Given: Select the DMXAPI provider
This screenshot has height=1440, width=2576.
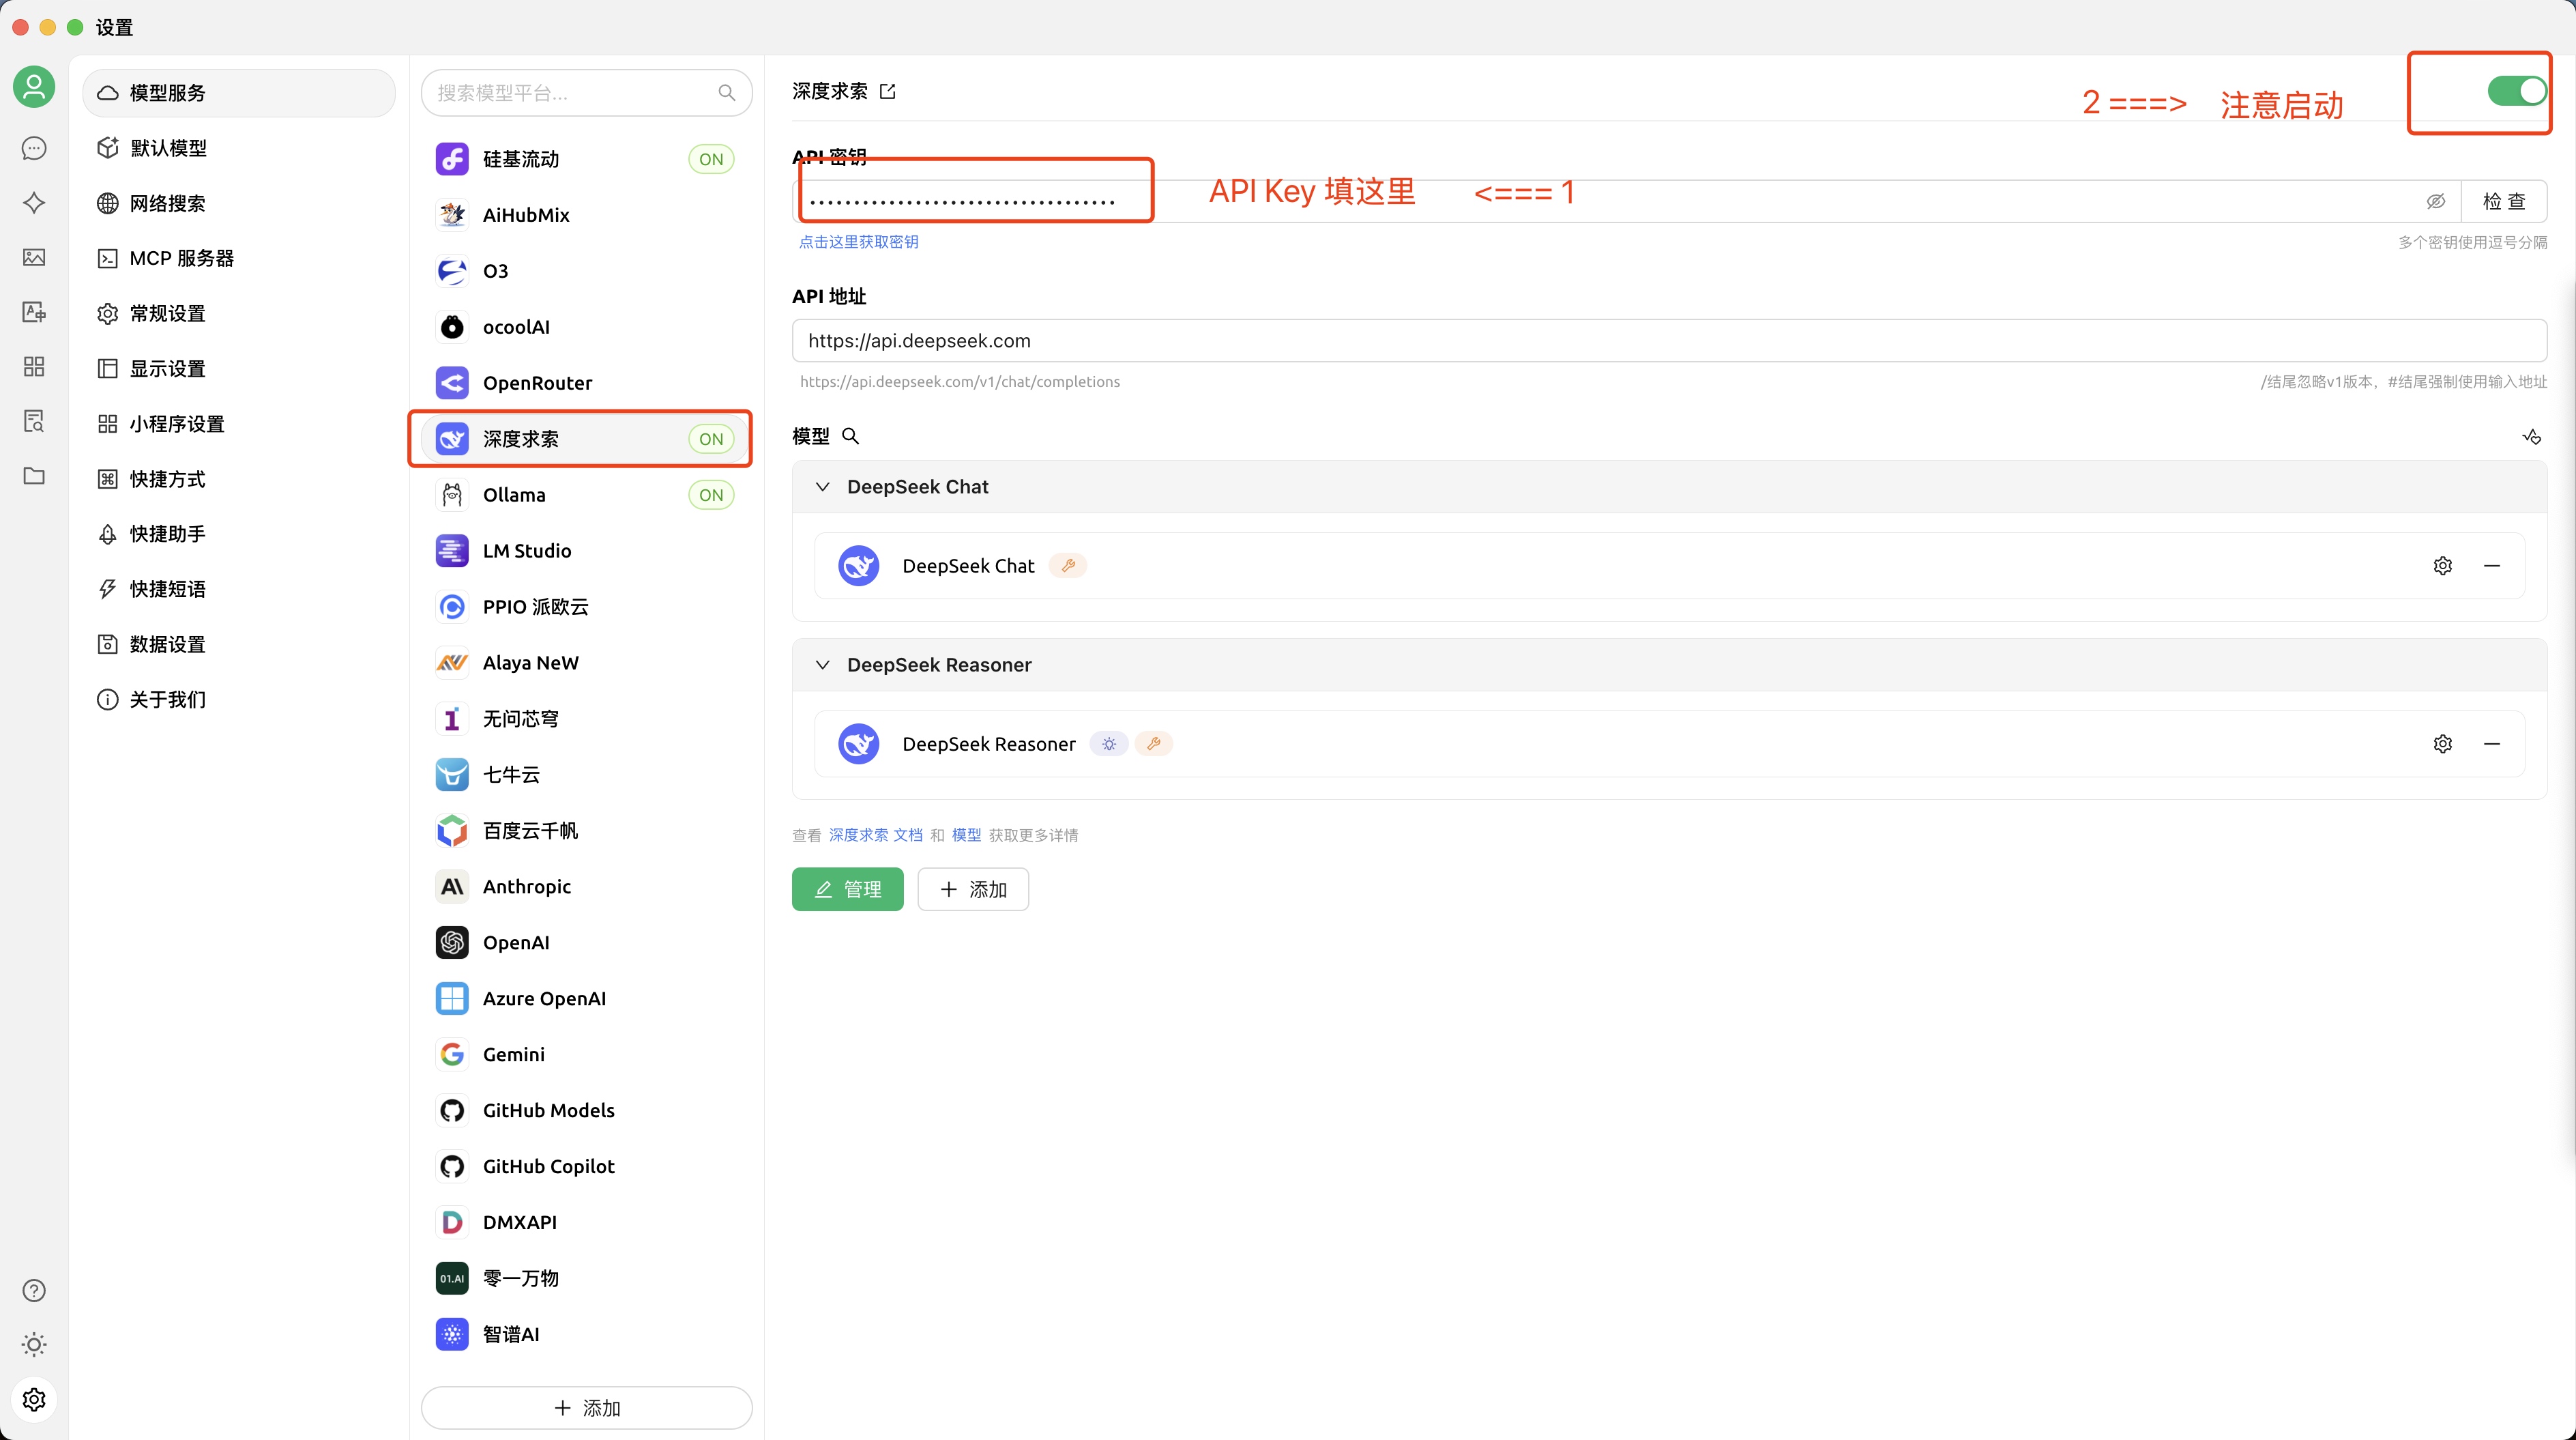Looking at the screenshot, I should coord(586,1223).
